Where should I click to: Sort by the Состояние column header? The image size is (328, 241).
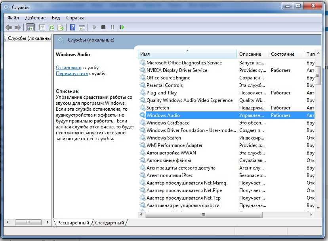click(x=282, y=54)
